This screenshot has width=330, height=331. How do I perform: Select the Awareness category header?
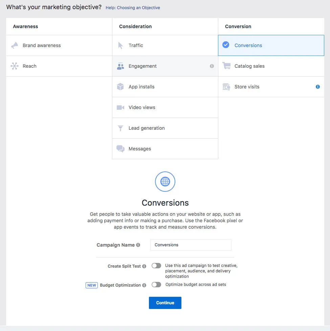tap(26, 26)
